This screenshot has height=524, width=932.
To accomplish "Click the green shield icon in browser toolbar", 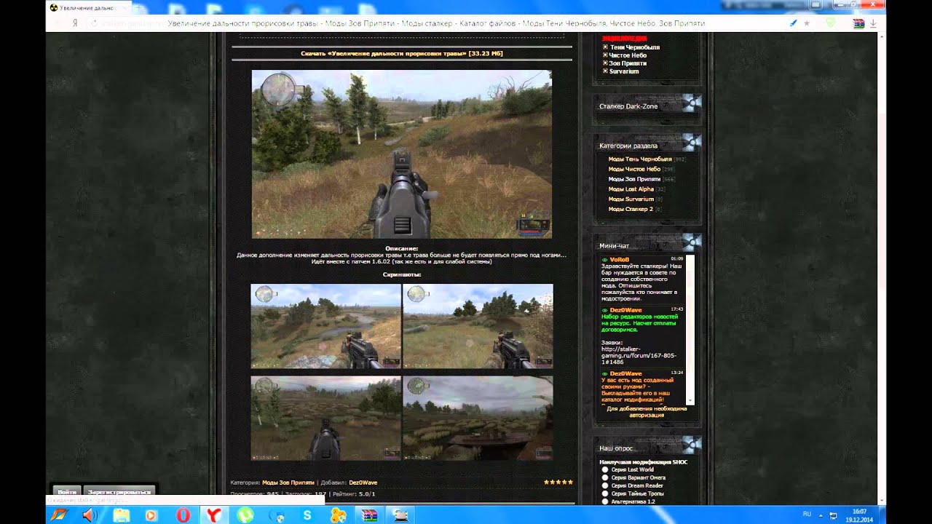I will coord(830,23).
